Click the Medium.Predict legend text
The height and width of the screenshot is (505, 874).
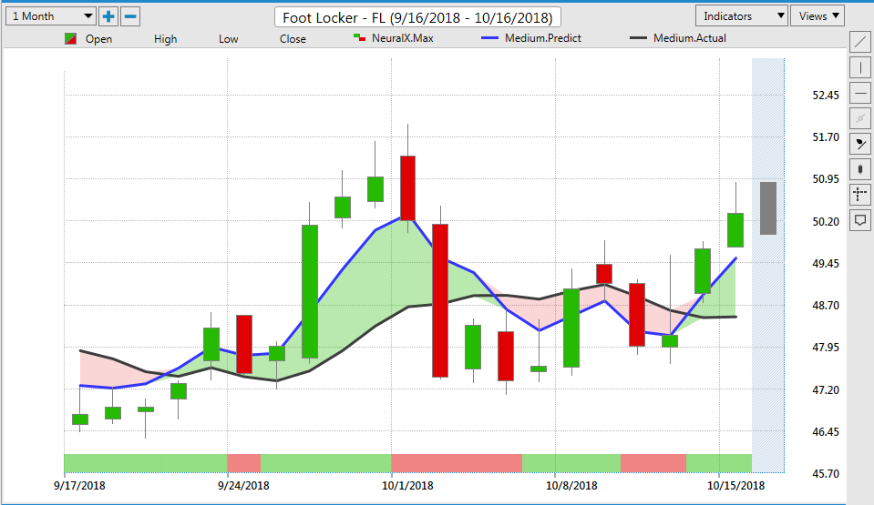(x=543, y=38)
